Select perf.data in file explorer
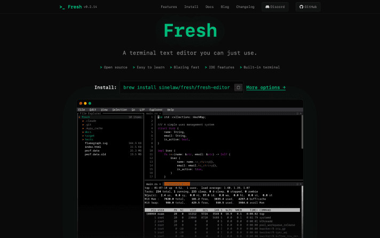Screen dimensions: 380x238 point(92,150)
